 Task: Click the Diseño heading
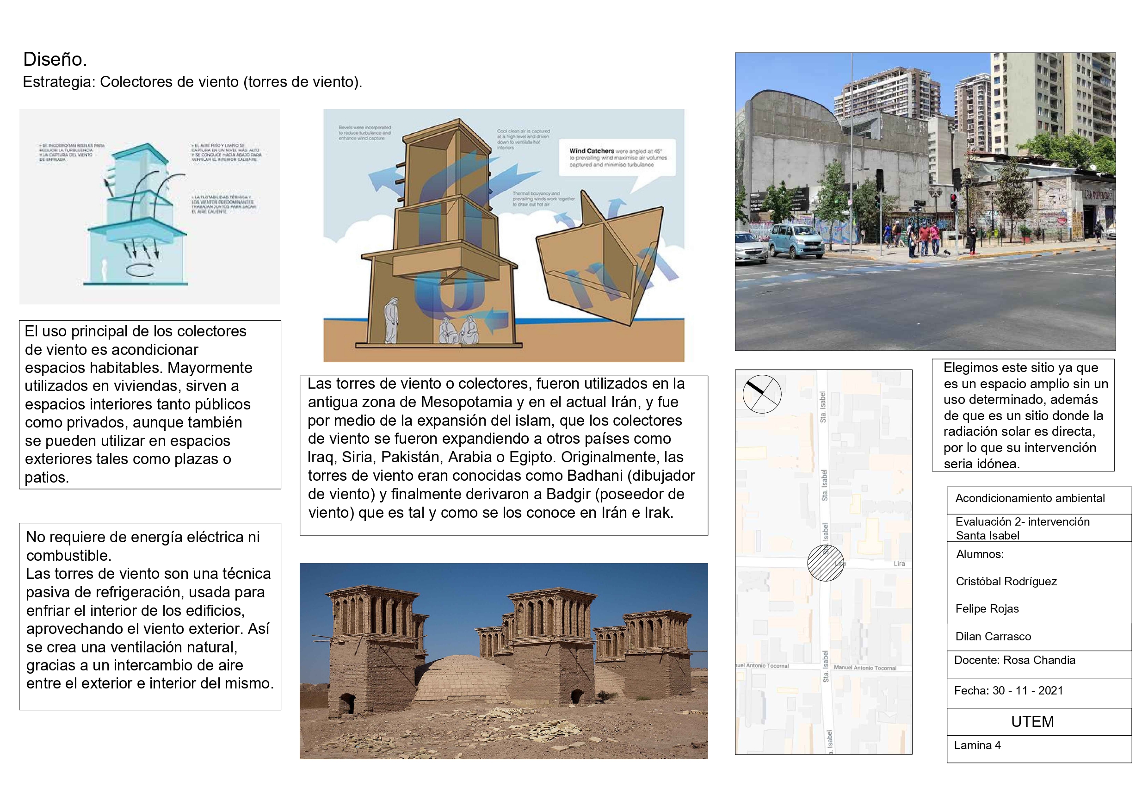(x=55, y=59)
